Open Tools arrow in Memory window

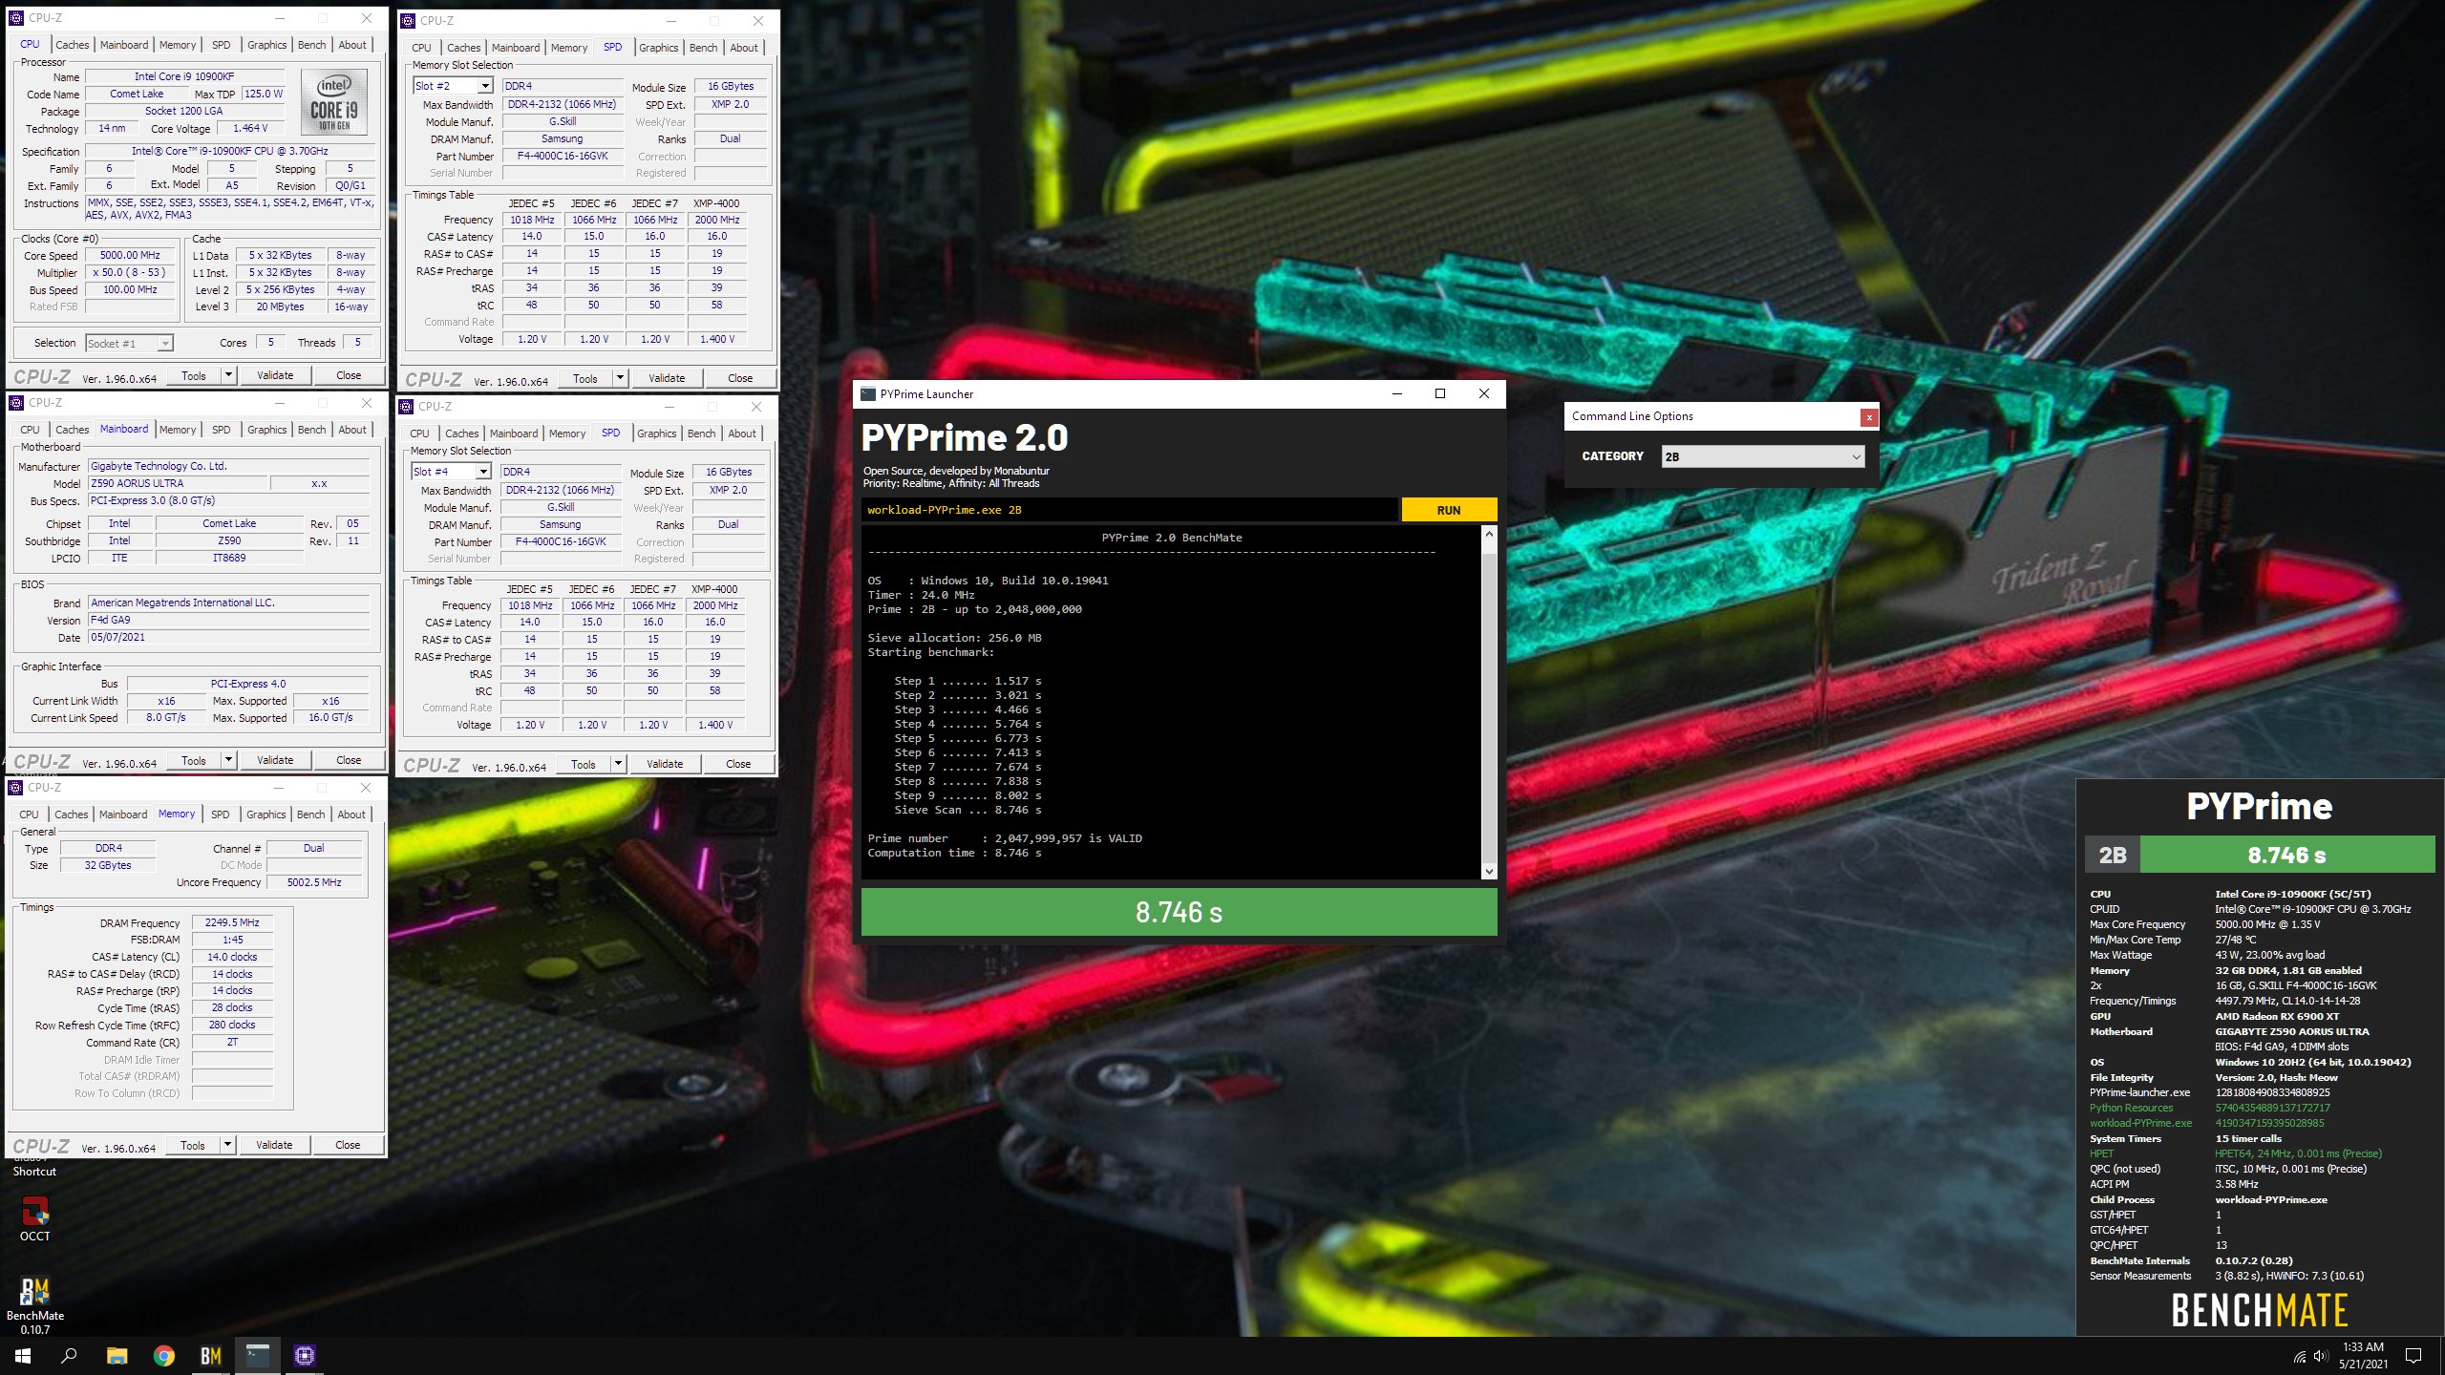pyautogui.click(x=227, y=1145)
